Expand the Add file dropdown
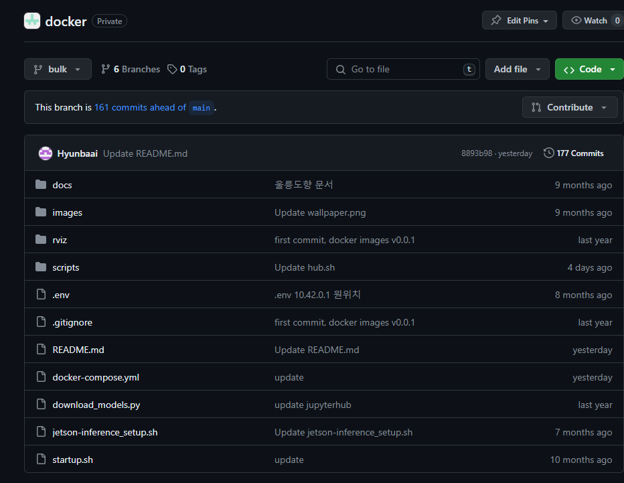 coord(518,69)
